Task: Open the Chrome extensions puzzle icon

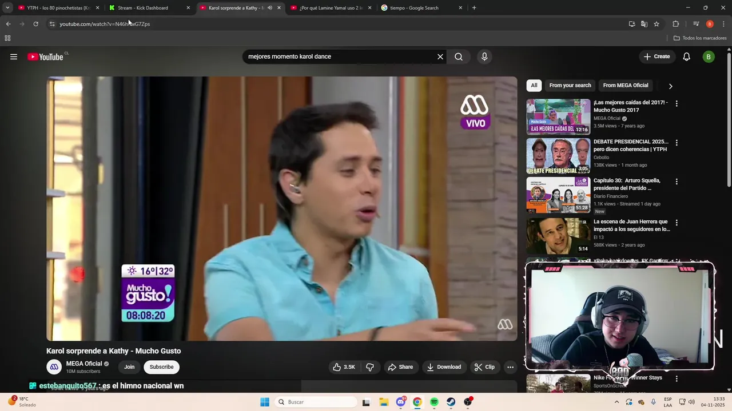Action: [x=675, y=24]
